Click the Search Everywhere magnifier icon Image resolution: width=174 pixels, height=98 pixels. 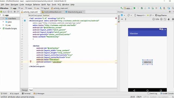[x=173, y=8]
